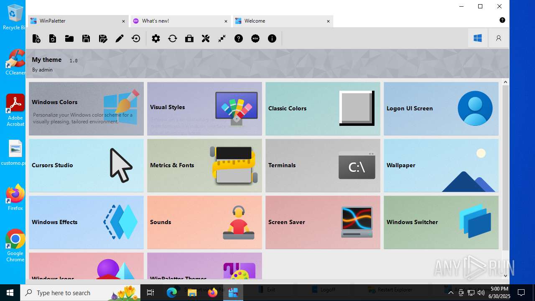Click scrollbar up arrow in tiles panel
Image resolution: width=535 pixels, height=301 pixels.
[x=505, y=82]
